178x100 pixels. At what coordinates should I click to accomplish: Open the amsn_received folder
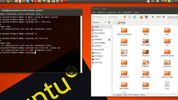124,31
